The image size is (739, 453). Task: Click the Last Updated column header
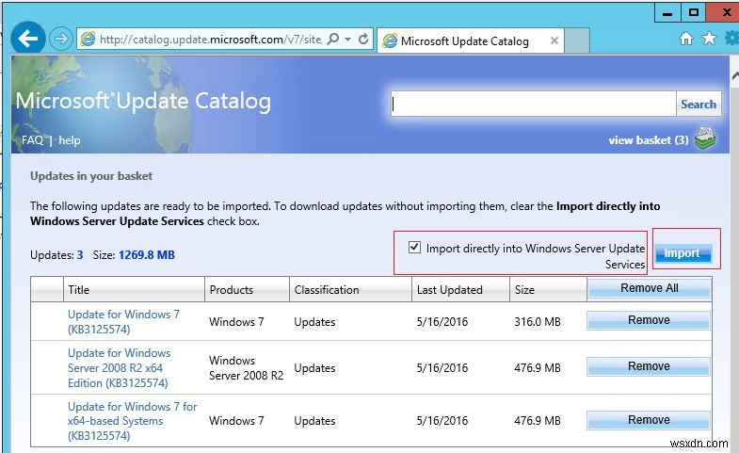(461, 289)
